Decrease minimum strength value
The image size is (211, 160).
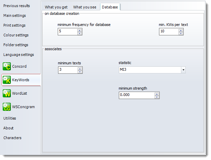coord(157,97)
